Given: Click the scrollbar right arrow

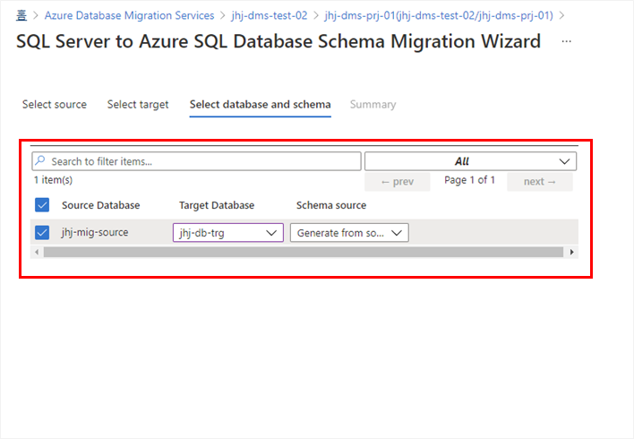Looking at the screenshot, I should pyautogui.click(x=571, y=252).
